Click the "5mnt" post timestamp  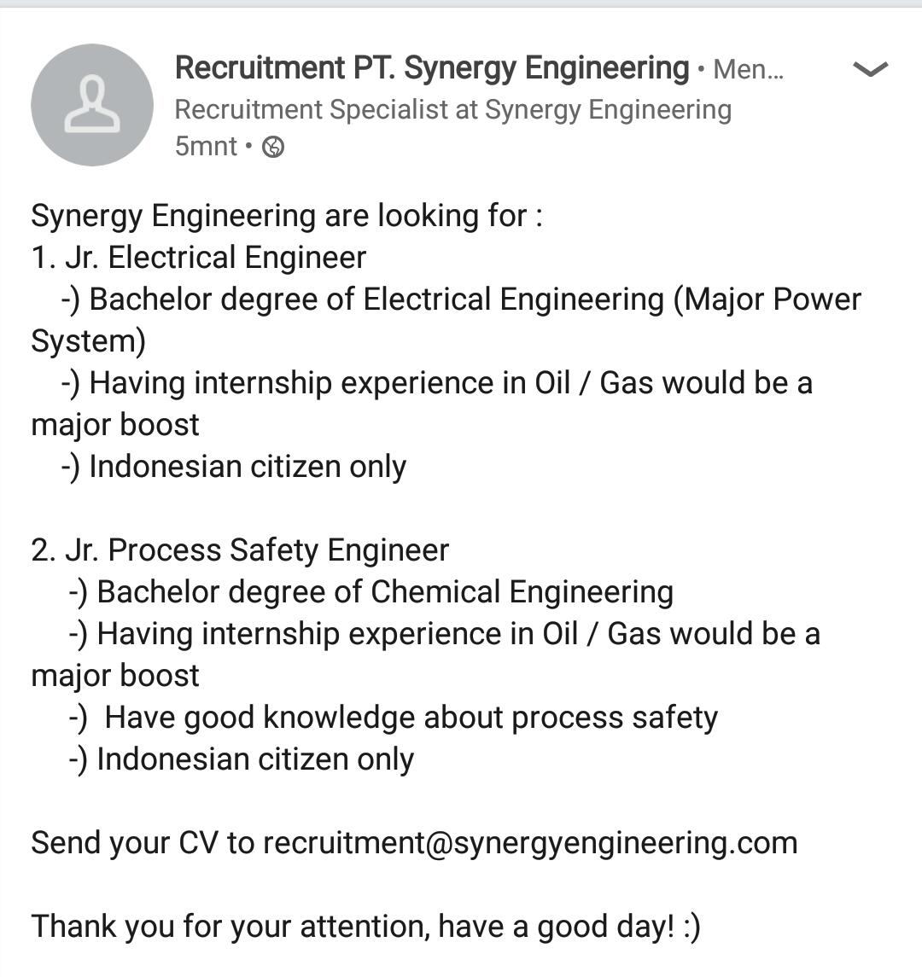click(x=206, y=147)
